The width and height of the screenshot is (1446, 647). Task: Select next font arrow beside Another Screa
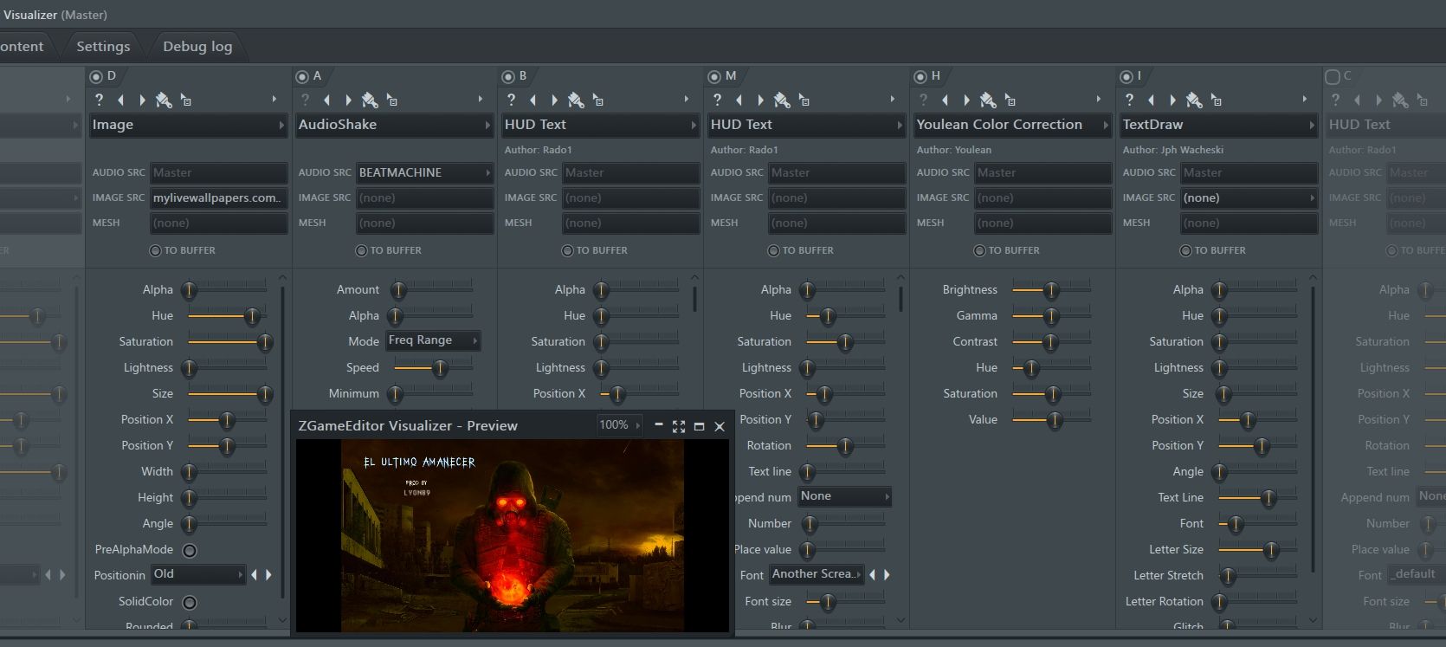click(x=887, y=574)
